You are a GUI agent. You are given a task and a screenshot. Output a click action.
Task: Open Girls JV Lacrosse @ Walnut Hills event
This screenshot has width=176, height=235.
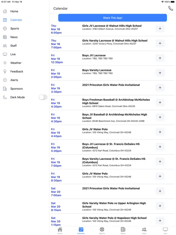(112, 26)
